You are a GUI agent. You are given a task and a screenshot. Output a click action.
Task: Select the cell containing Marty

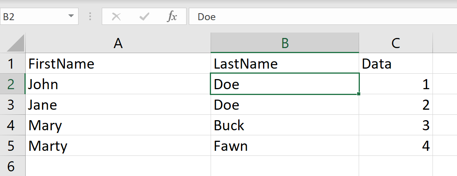point(118,146)
